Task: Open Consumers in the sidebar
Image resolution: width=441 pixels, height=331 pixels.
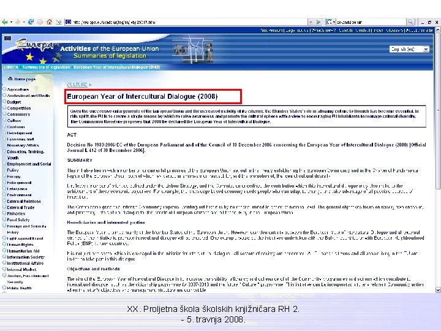Action: pos(18,114)
